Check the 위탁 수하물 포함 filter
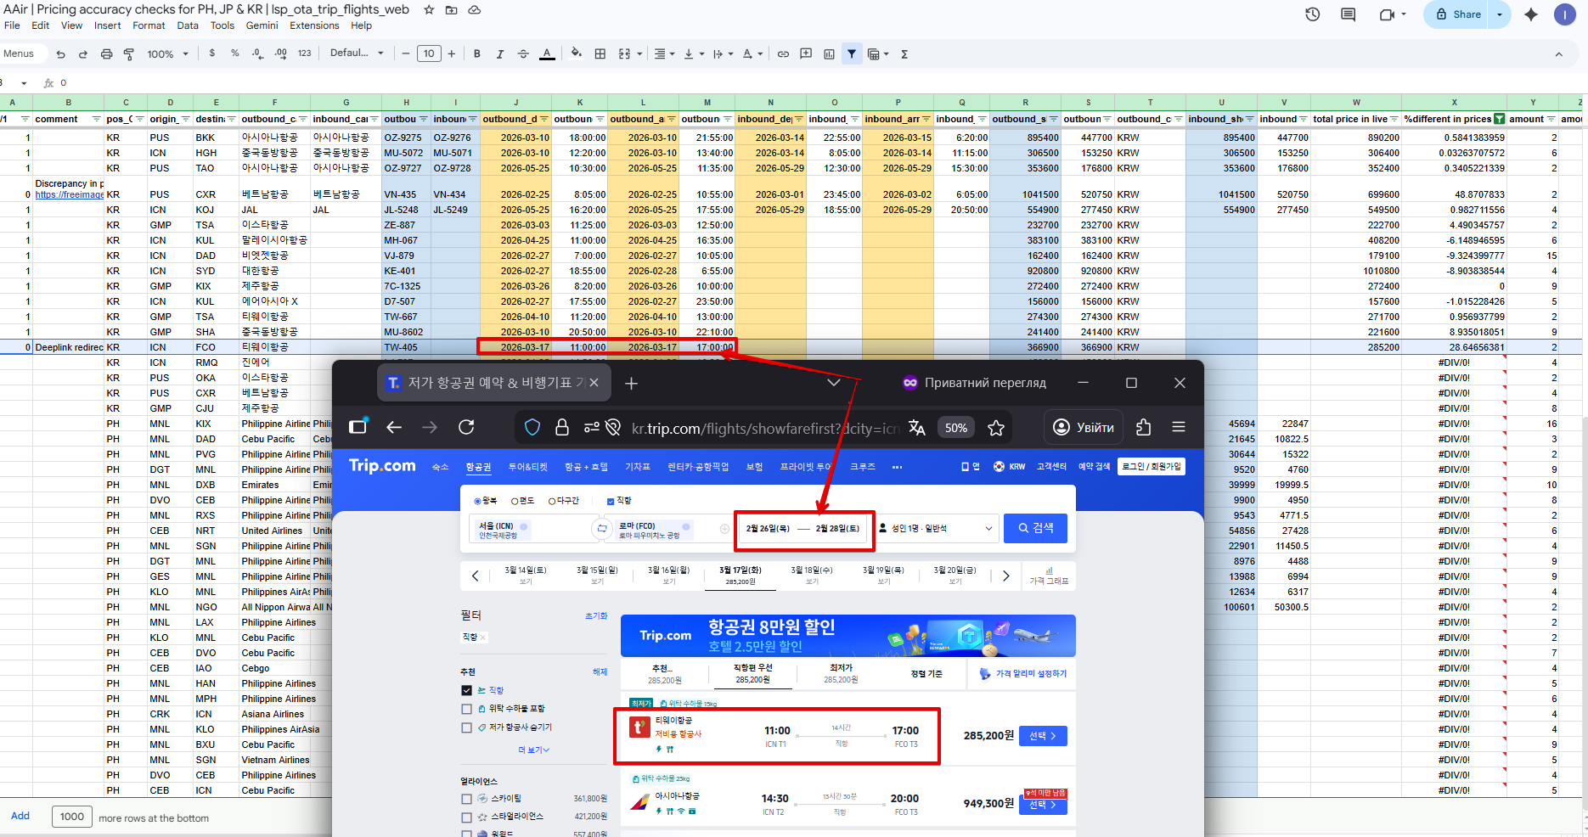The width and height of the screenshot is (1588, 837). click(x=466, y=709)
